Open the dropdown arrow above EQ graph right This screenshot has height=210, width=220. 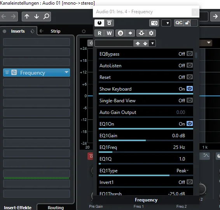pos(209,42)
